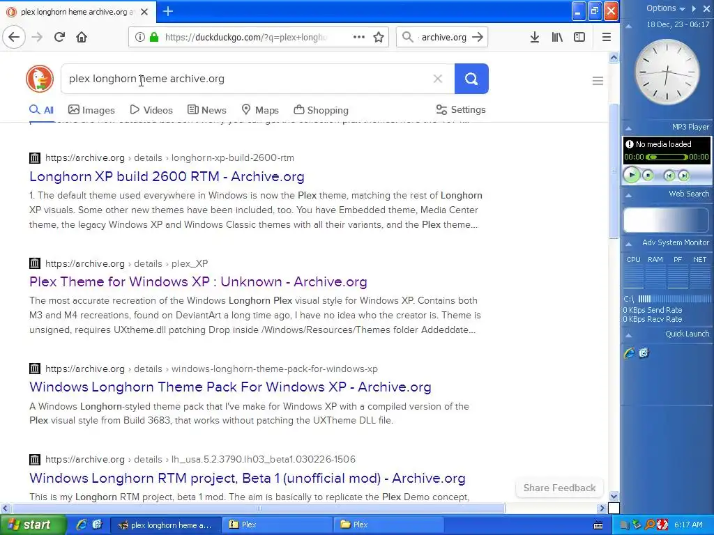Click the MP3 Player progress slider
The height and width of the screenshot is (535, 714).
click(x=667, y=157)
